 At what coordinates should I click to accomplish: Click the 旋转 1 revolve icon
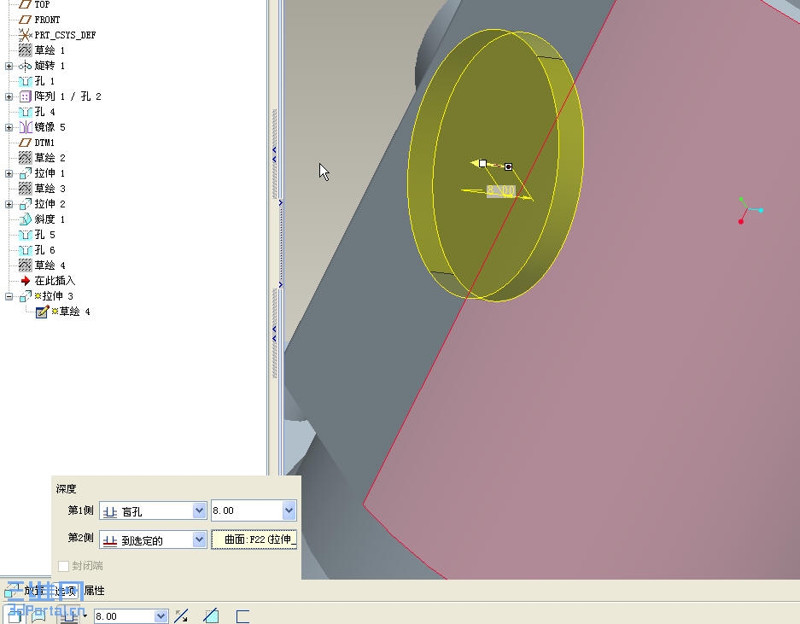tap(25, 66)
